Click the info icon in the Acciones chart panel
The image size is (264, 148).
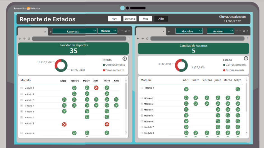pyautogui.click(x=246, y=58)
